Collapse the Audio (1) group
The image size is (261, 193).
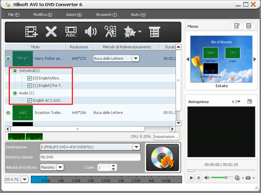point(15,93)
